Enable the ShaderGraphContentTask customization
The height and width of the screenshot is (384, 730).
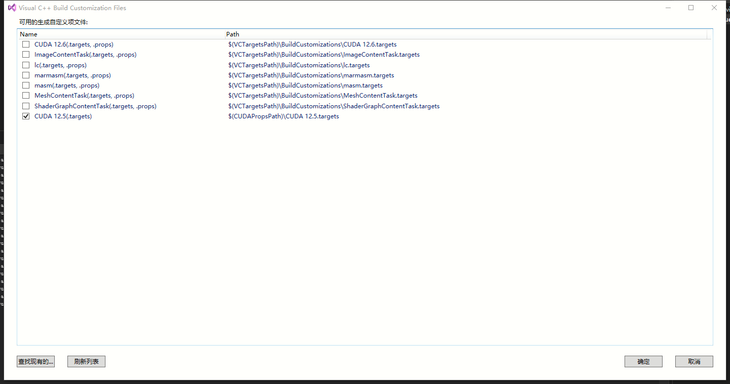click(x=25, y=106)
